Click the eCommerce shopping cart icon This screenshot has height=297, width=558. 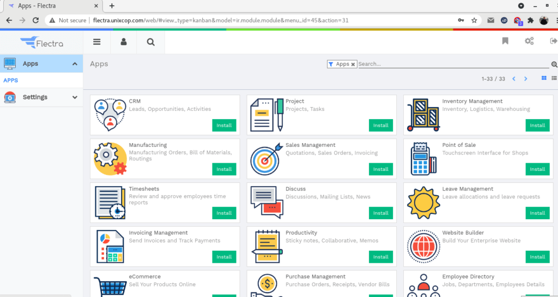click(110, 286)
